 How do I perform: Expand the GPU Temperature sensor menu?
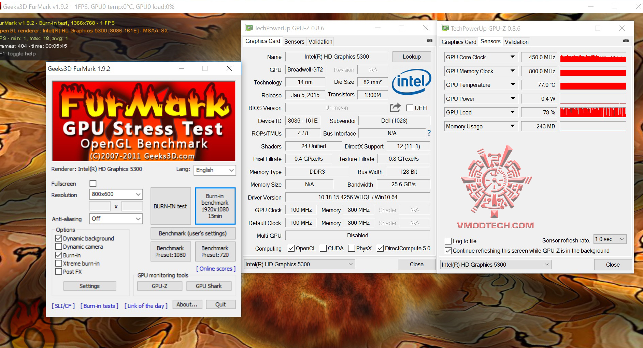click(513, 84)
